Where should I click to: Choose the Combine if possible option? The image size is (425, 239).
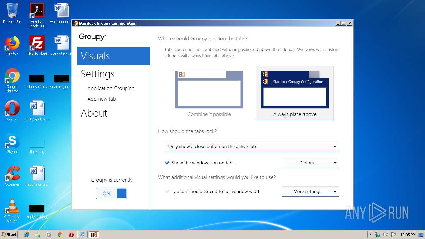209,93
